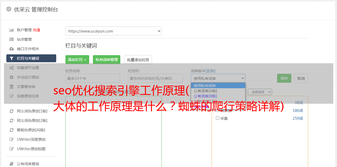Image resolution: width=337 pixels, height=167 pixels.
Task: Open the 全部词库 filter dropdown
Action: pyautogui.click(x=260, y=92)
